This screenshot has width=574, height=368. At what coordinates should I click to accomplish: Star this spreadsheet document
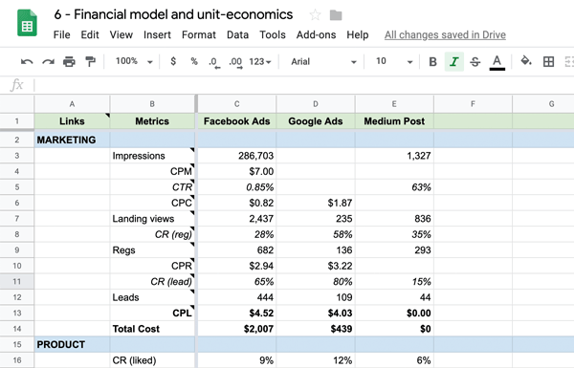315,15
